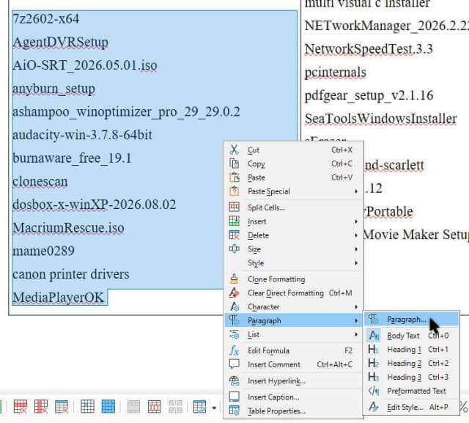
Task: Click the Split Cells icon in the bottom toolbar
Action: [x=155, y=407]
